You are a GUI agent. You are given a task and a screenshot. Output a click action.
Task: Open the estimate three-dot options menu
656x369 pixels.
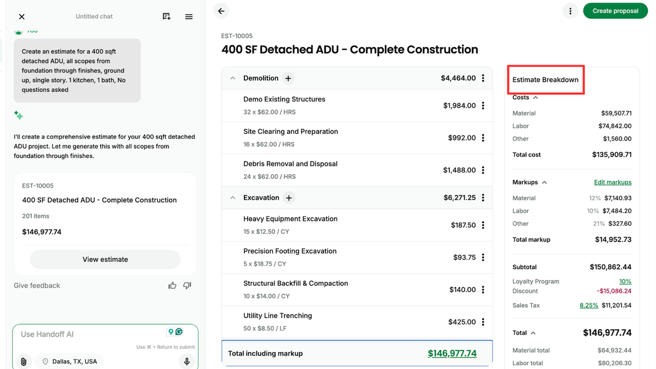(570, 11)
